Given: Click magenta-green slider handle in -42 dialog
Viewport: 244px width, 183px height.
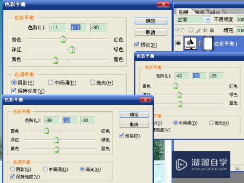Looking at the screenshot, I should 179,95.
